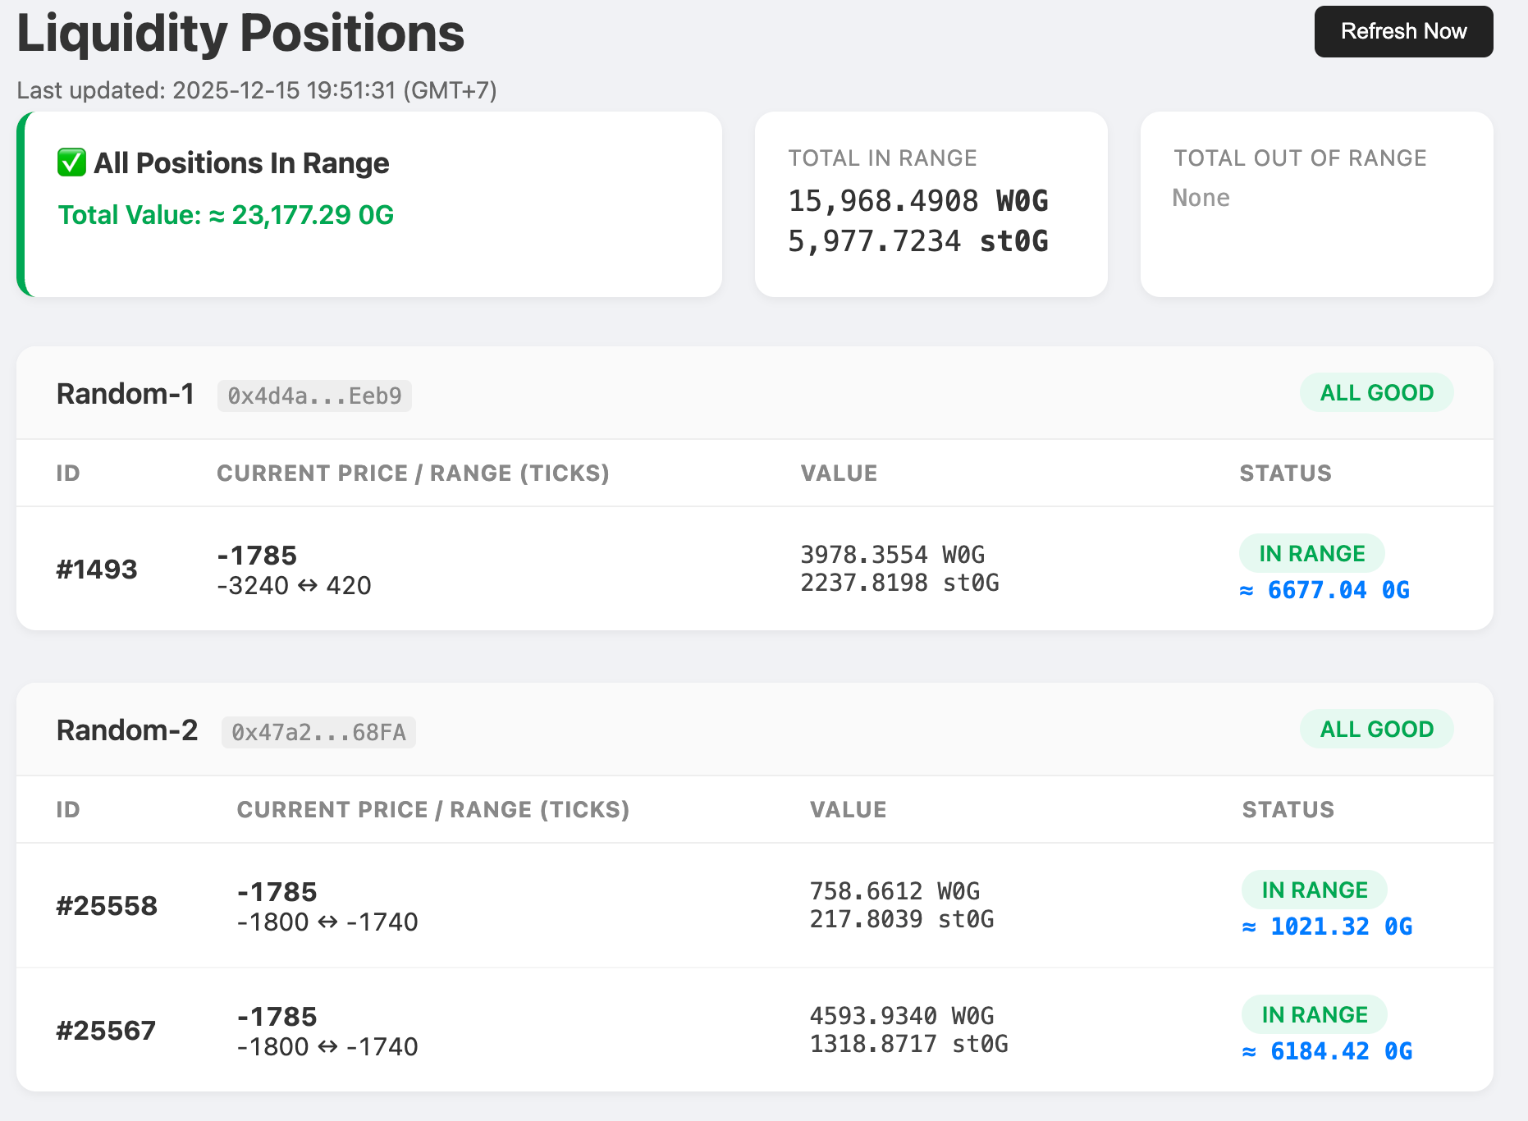Click the Total Value ≈ 23,177.29 0G text
This screenshot has width=1528, height=1121.
pyautogui.click(x=226, y=215)
